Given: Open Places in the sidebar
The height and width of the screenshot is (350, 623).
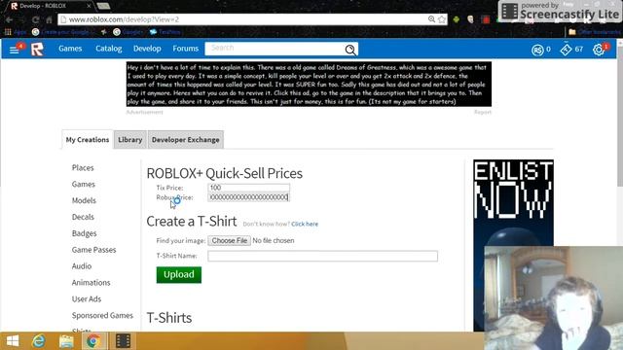Looking at the screenshot, I should point(83,168).
